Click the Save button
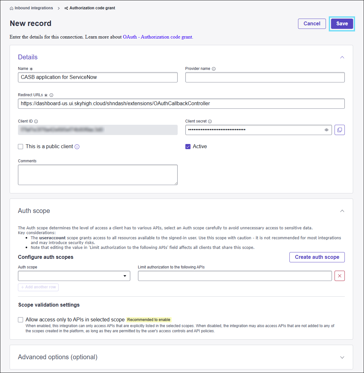The height and width of the screenshot is (373, 364). [342, 24]
